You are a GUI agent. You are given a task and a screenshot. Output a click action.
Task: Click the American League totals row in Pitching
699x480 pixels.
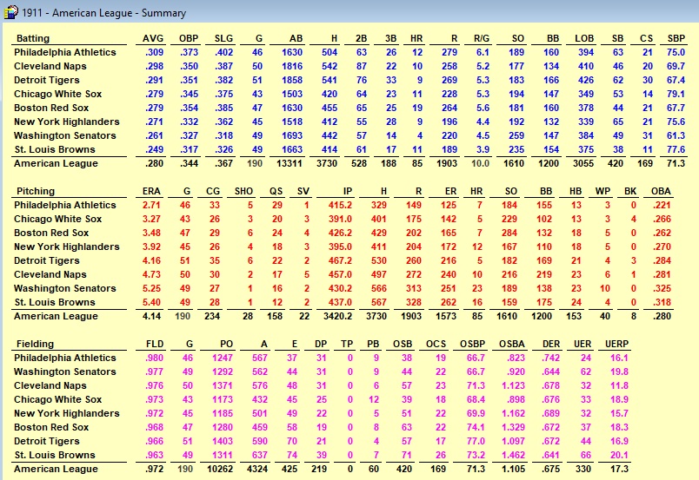[x=343, y=316]
